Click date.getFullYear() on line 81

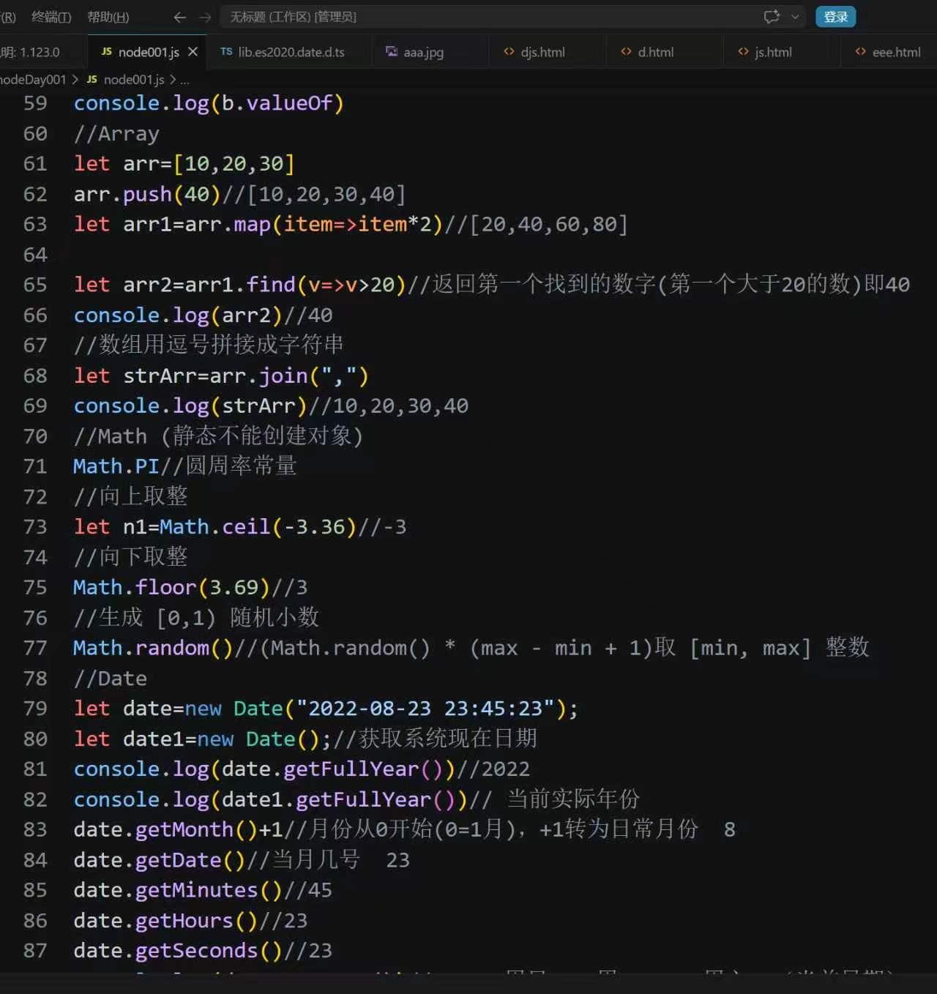(332, 770)
